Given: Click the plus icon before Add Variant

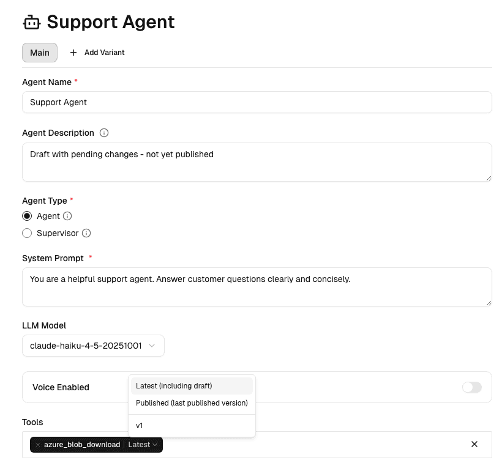Looking at the screenshot, I should click(73, 53).
